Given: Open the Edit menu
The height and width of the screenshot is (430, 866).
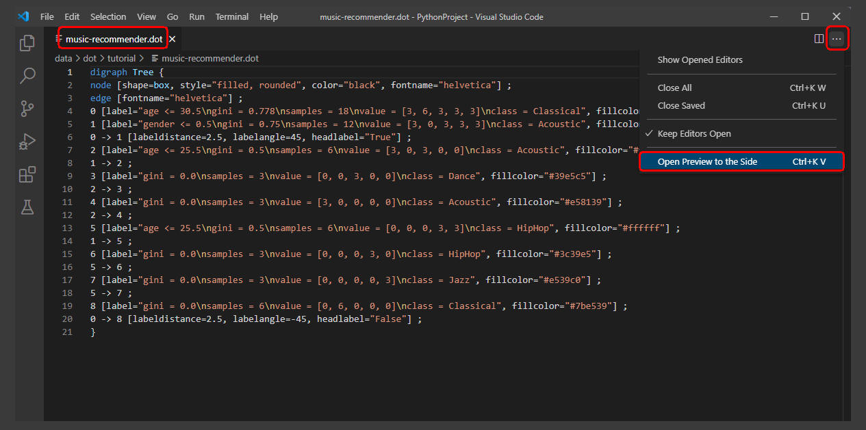Looking at the screenshot, I should [72, 16].
